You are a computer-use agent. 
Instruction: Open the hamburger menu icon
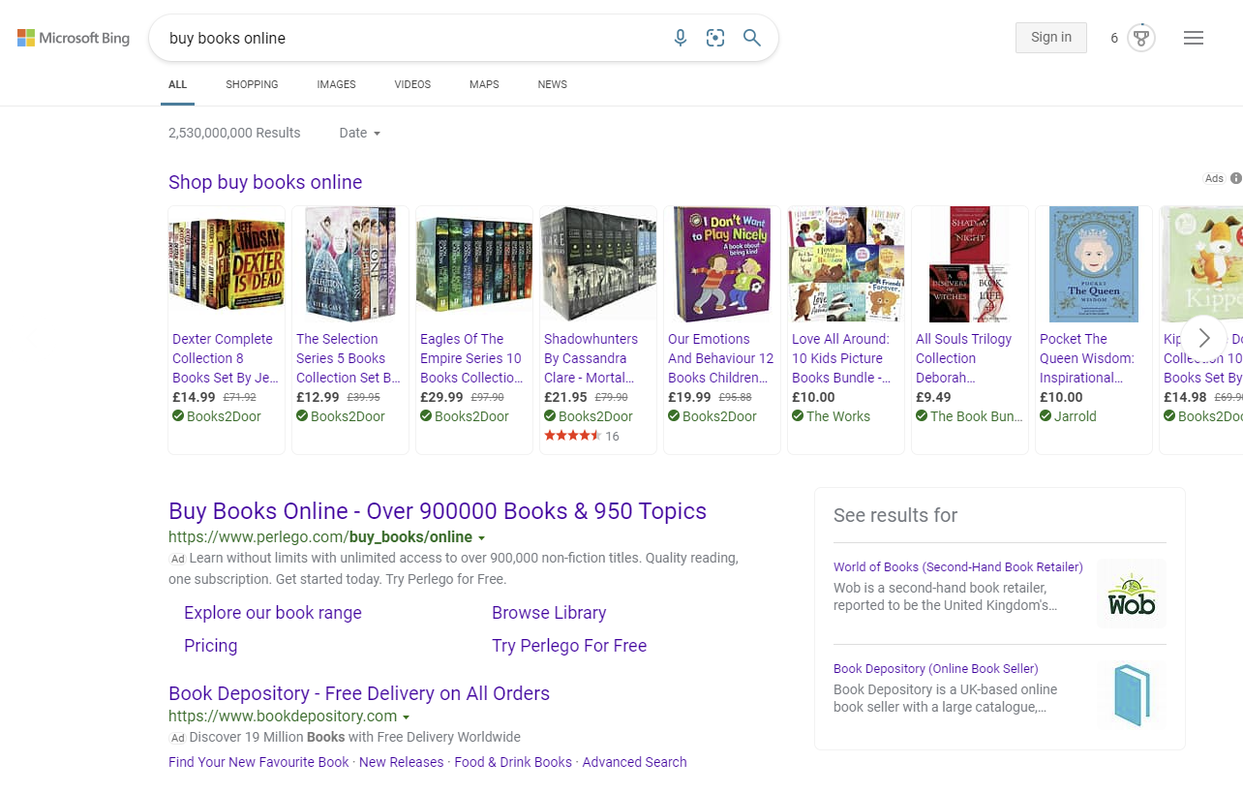[1194, 37]
